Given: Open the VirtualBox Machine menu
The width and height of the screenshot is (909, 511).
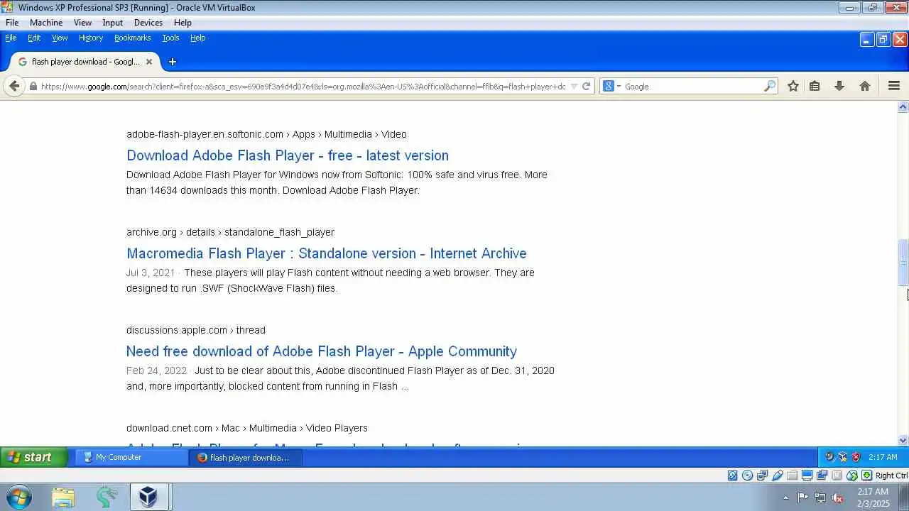Looking at the screenshot, I should click(x=46, y=23).
